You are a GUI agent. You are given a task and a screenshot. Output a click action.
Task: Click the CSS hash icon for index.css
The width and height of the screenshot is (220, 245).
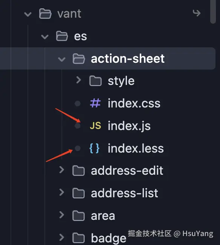coord(95,103)
